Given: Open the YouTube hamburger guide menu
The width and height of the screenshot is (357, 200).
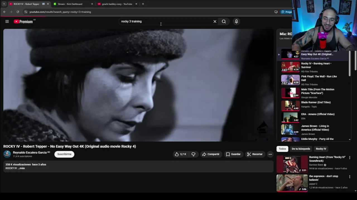Looking at the screenshot, I should [x=7, y=21].
